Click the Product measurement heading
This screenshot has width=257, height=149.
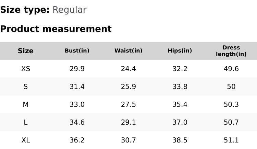pyautogui.click(x=56, y=29)
